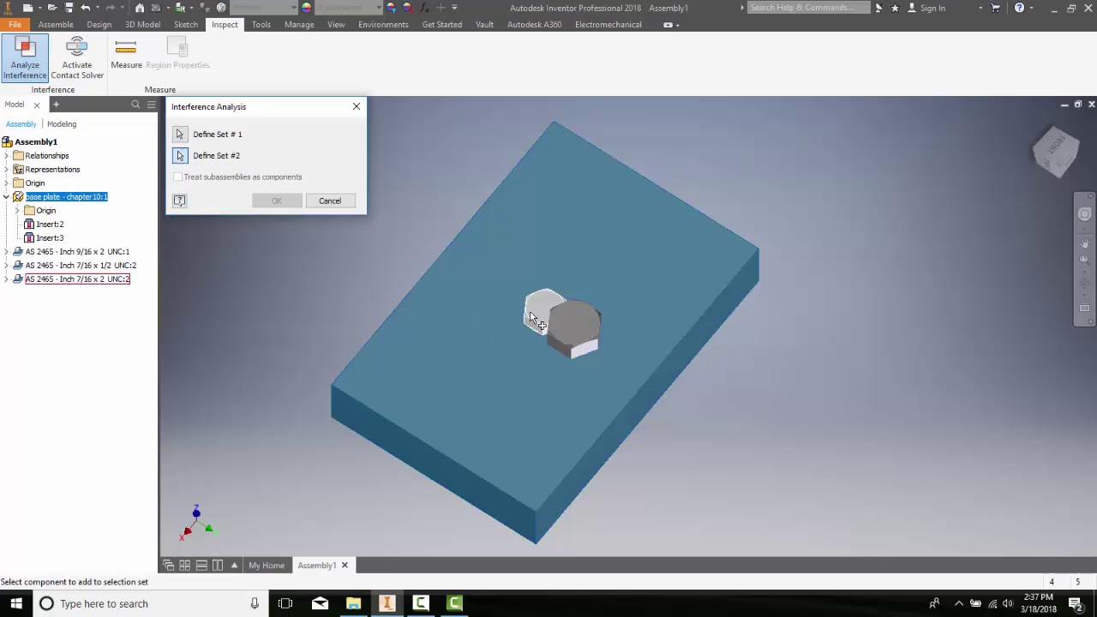Click the Define Set # 1 selector button
Screen dimensions: 1097x617
click(x=180, y=135)
